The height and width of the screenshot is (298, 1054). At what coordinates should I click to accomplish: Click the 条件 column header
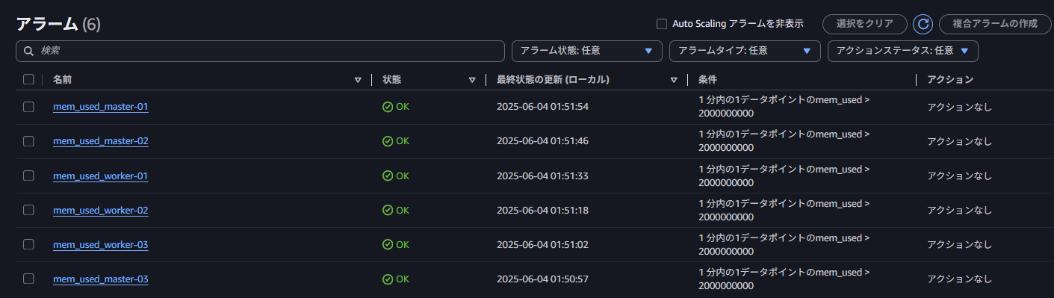708,79
